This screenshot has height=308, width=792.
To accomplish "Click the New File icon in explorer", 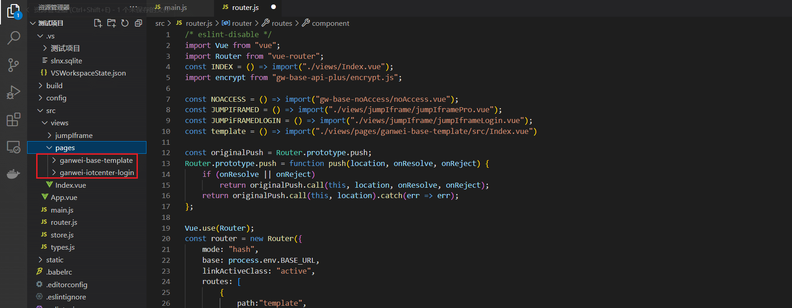I will pyautogui.click(x=98, y=23).
